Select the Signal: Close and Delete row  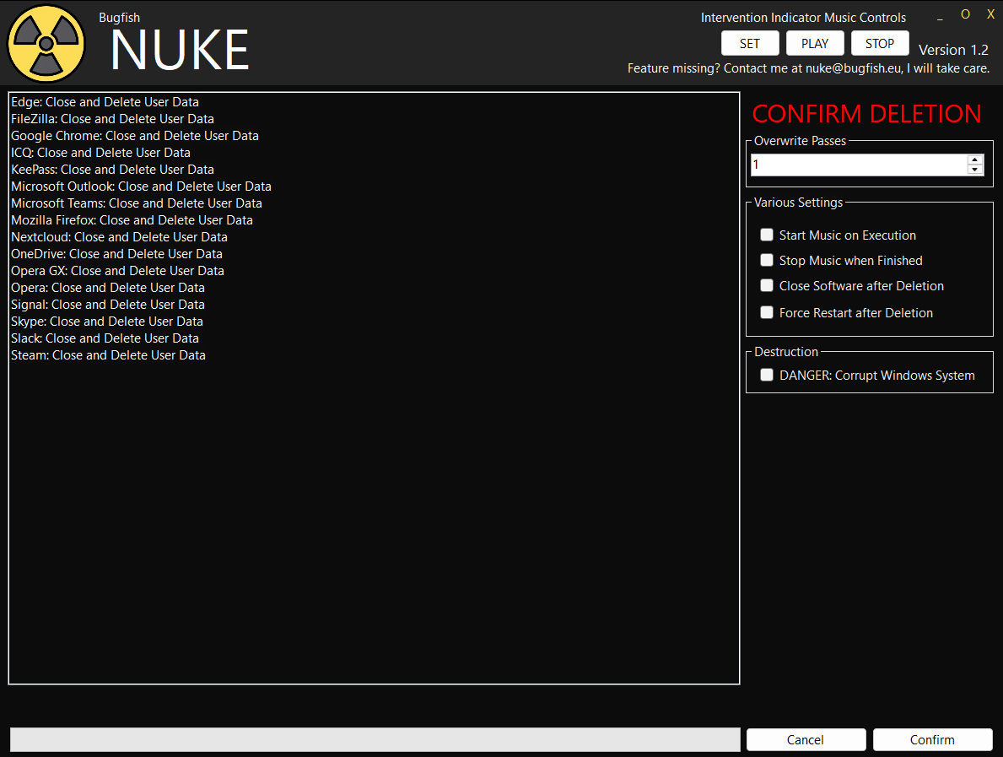click(375, 305)
